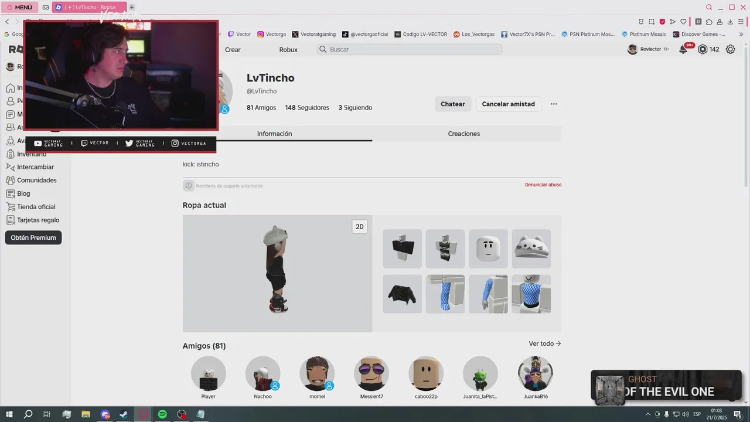Open friend JuankaB16's avatar
This screenshot has height=422, width=750.
coord(536,373)
